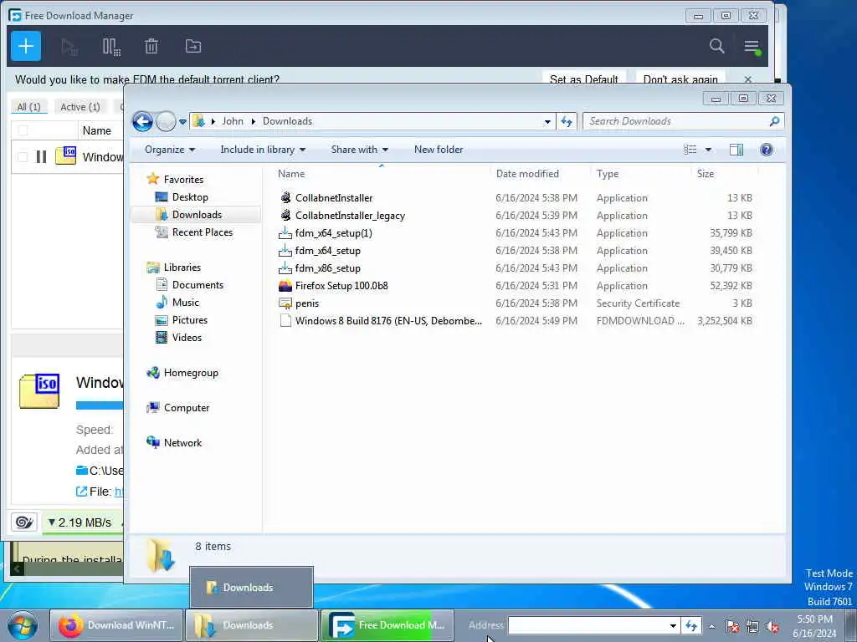
Task: Open Music library
Action: click(185, 303)
